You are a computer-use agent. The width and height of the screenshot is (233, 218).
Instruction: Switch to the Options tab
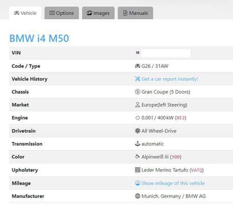[x=62, y=13]
